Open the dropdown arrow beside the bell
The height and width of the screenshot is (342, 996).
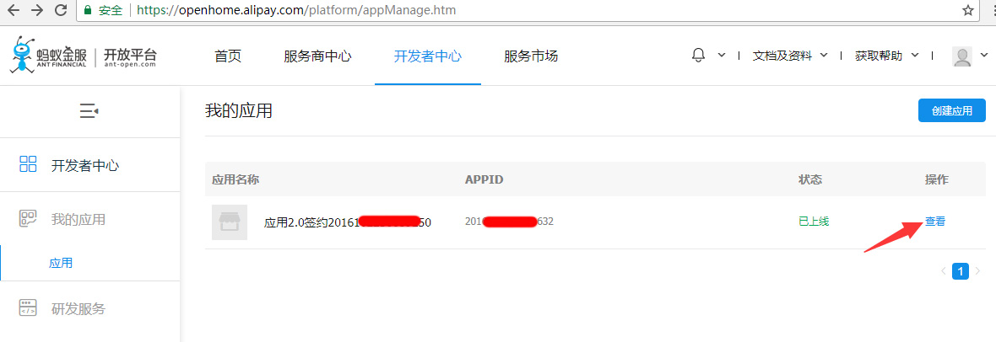[x=722, y=56]
